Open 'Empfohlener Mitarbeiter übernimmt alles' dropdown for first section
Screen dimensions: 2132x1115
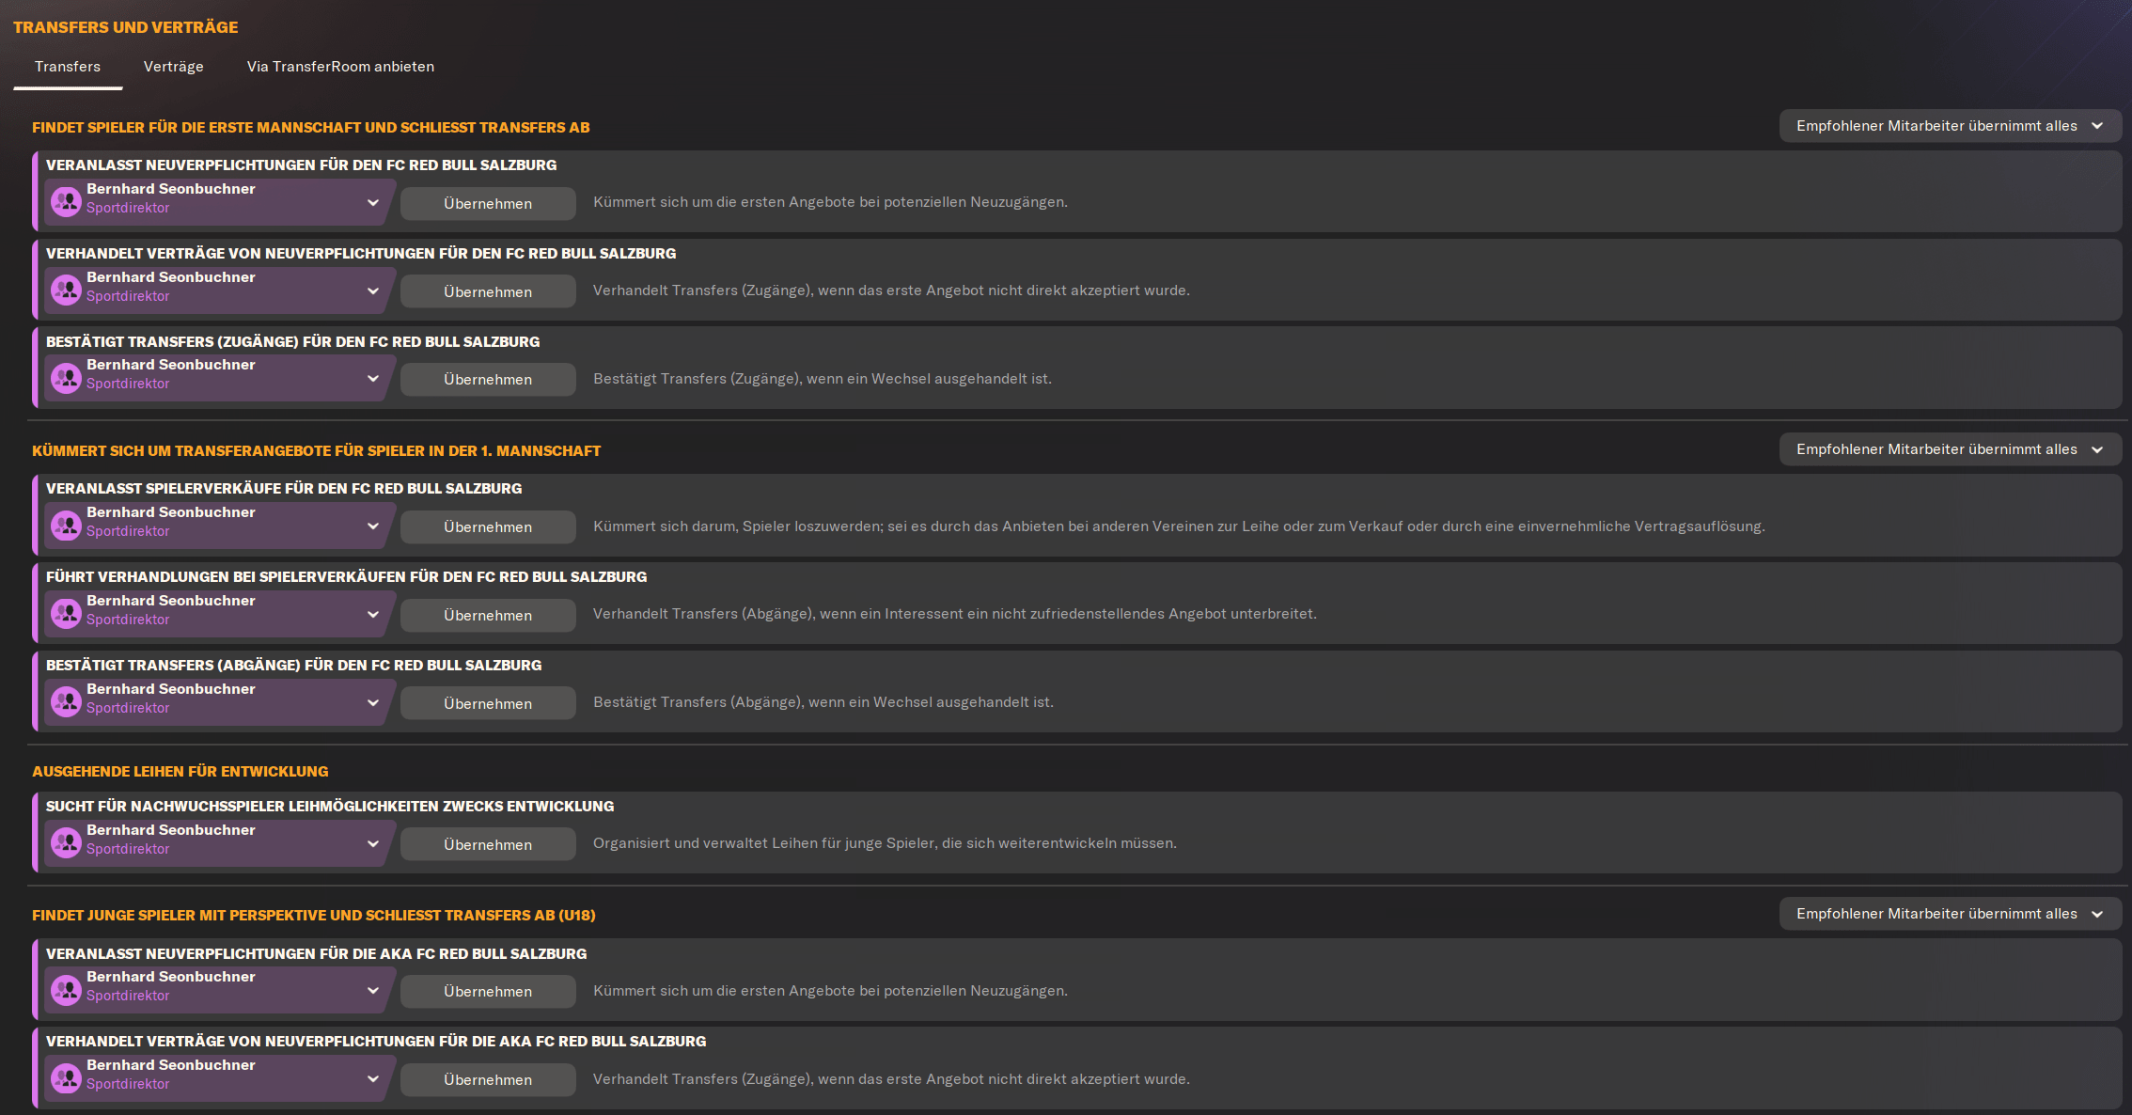coord(1949,126)
